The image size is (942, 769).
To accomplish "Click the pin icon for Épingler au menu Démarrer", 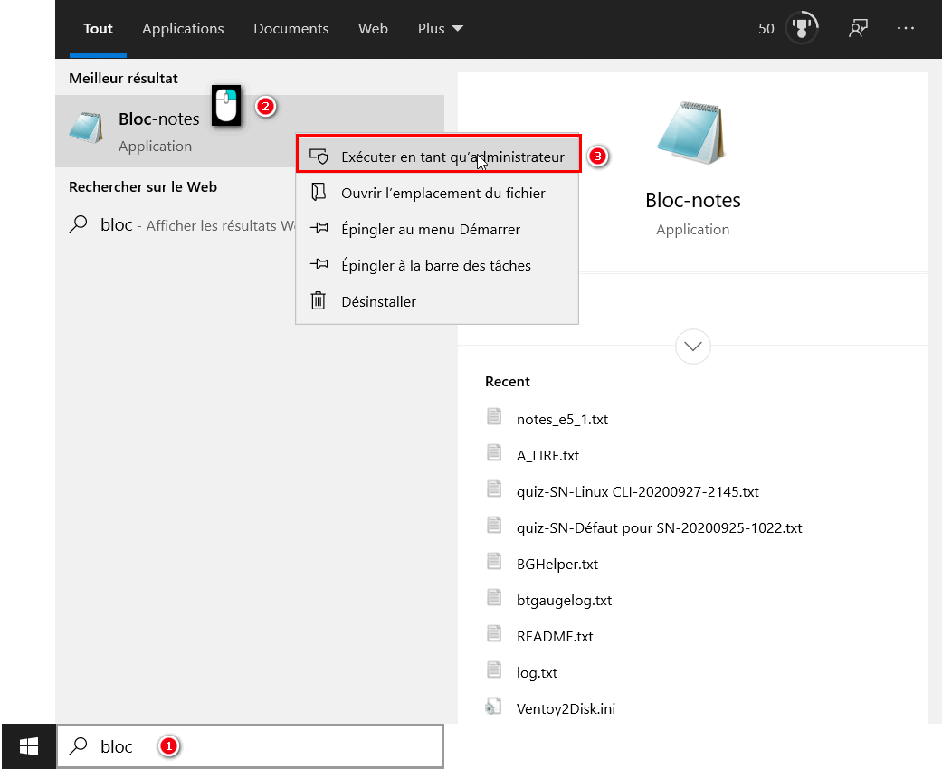I will click(319, 228).
